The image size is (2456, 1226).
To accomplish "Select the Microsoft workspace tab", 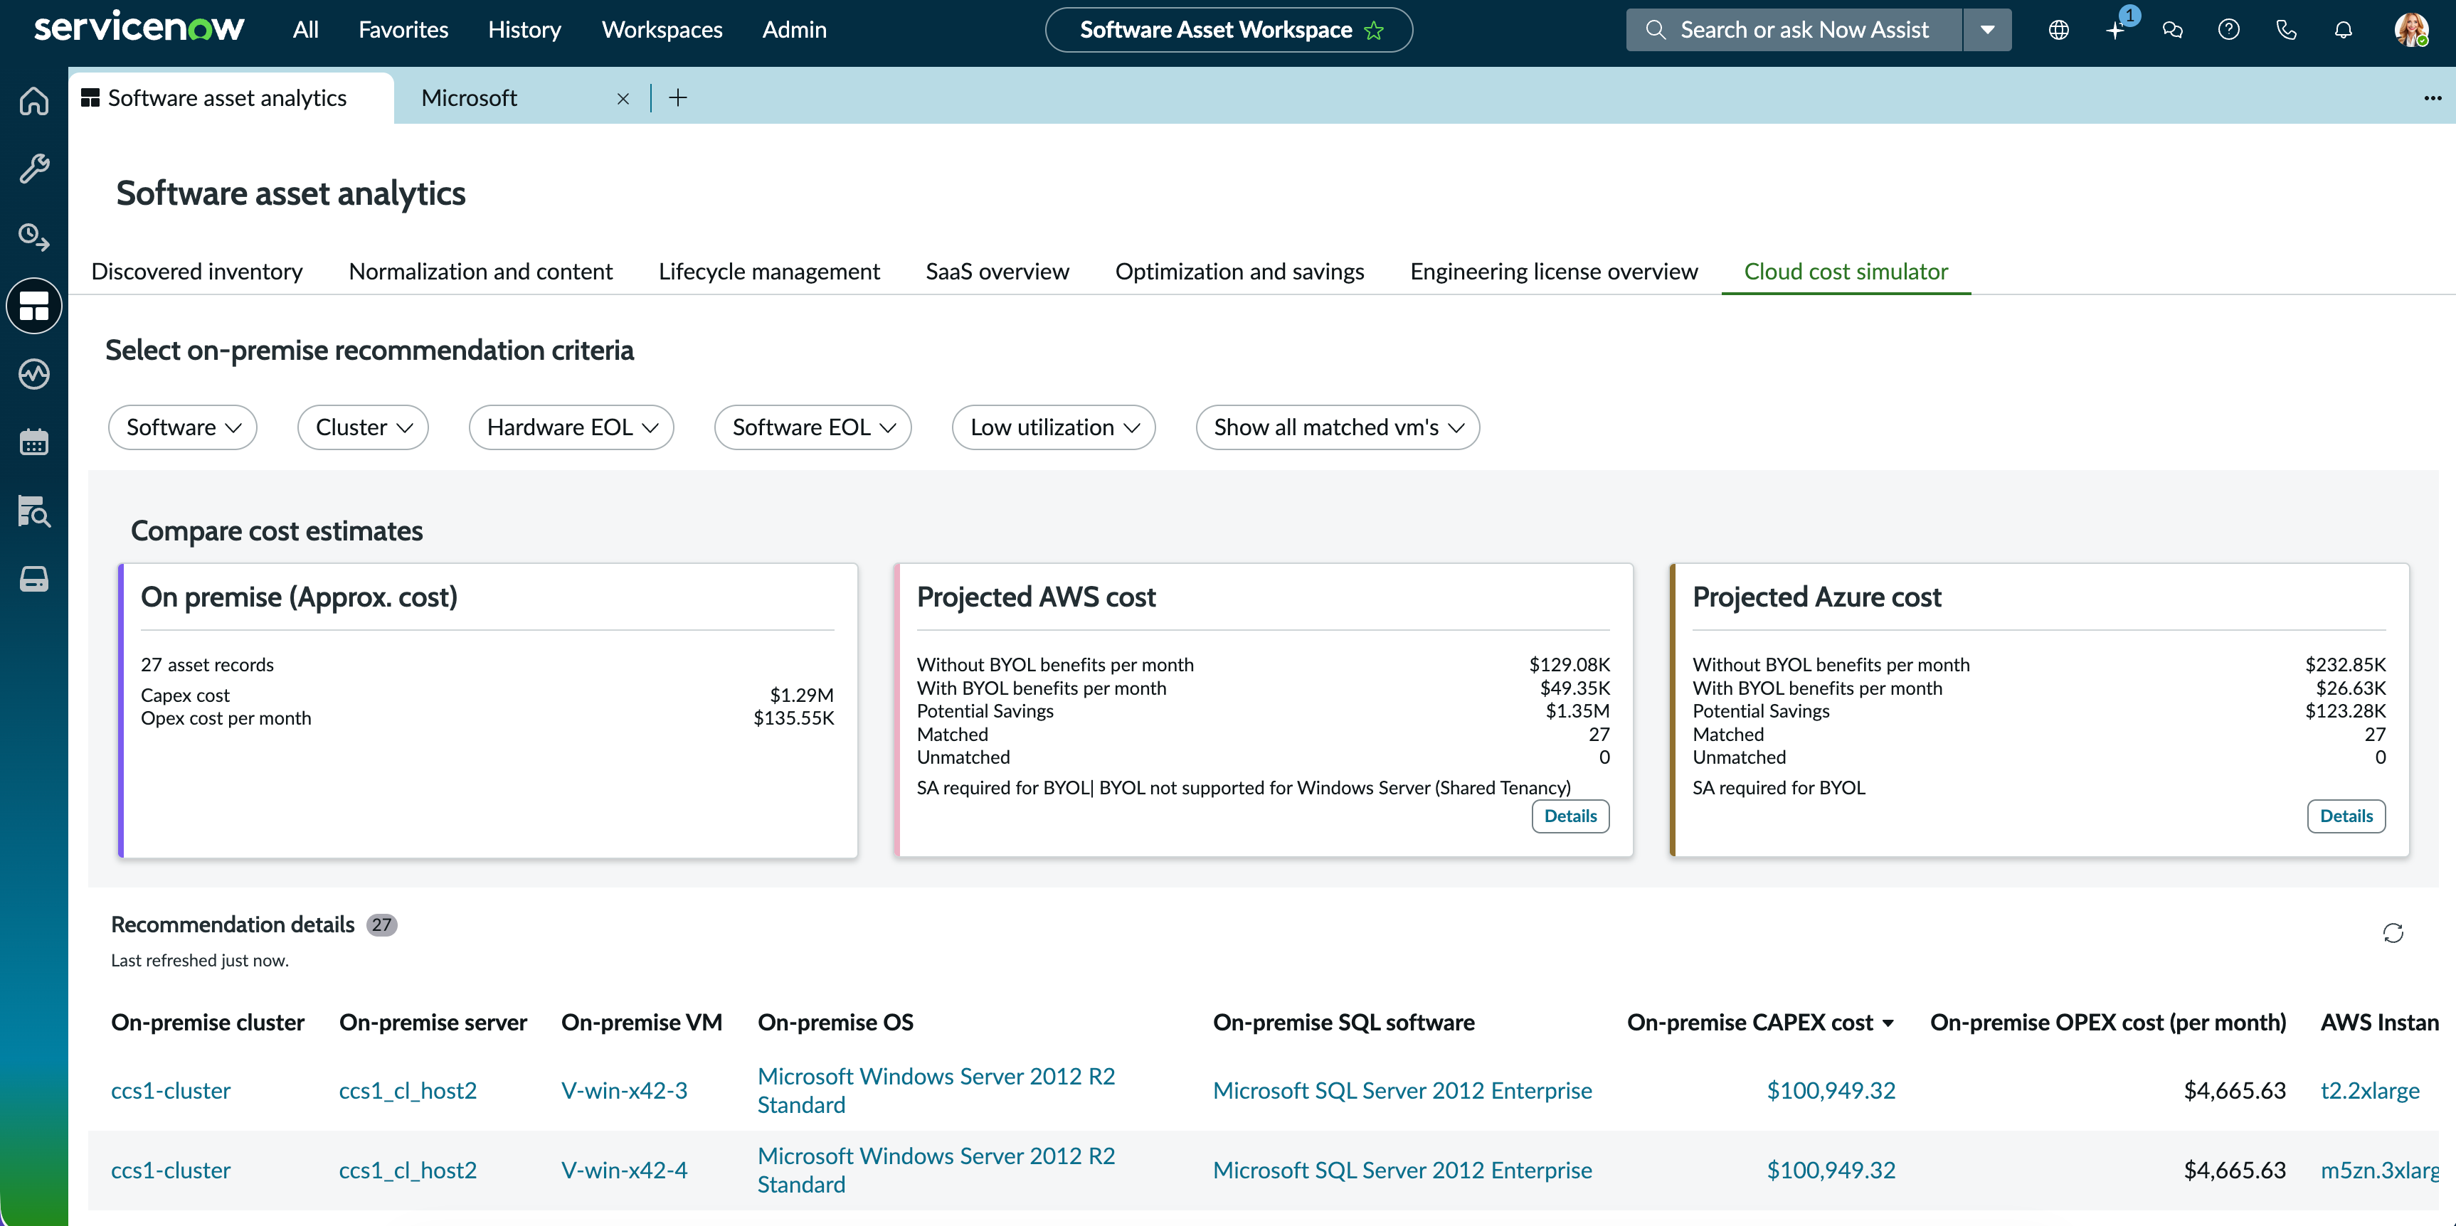I will coord(469,98).
